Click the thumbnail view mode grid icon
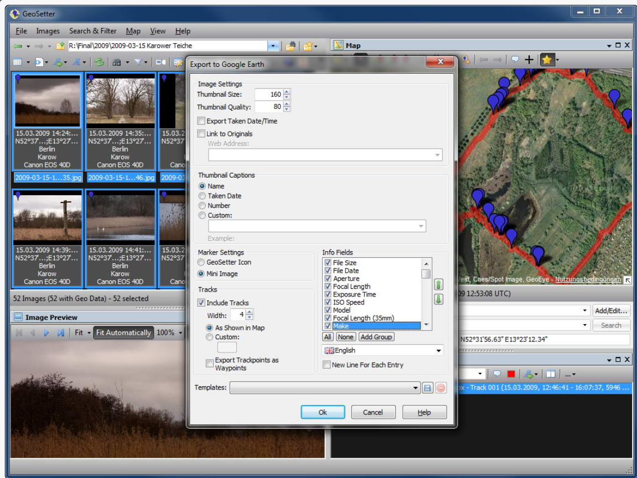637x478 pixels. click(18, 62)
